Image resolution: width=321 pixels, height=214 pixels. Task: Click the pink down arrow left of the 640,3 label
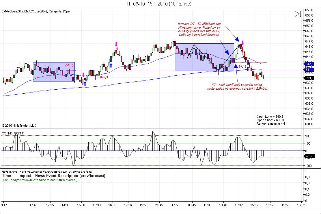[83, 75]
